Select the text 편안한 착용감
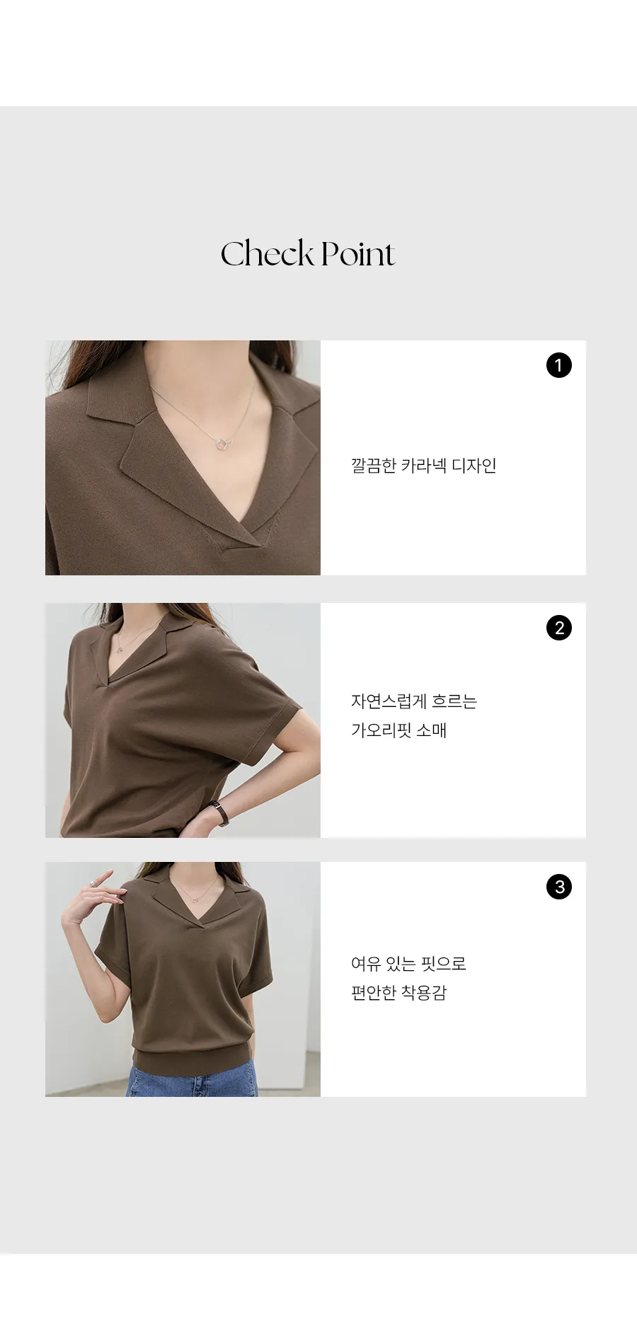This screenshot has height=1329, width=637. pyautogui.click(x=398, y=993)
